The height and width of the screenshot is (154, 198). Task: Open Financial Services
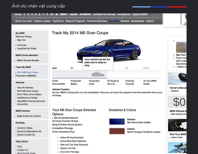click(x=97, y=21)
